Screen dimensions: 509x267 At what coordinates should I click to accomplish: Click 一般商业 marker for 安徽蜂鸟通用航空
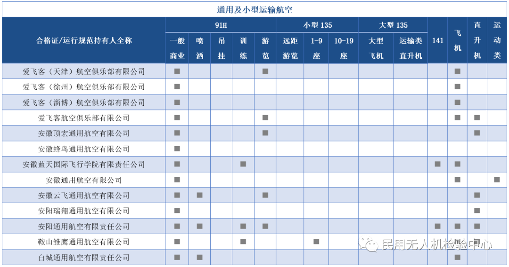pos(177,149)
